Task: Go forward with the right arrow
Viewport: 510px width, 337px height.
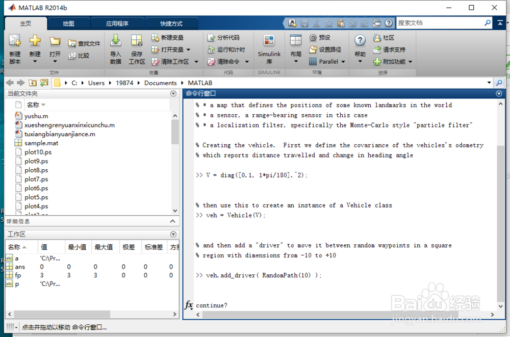Action: (x=21, y=83)
